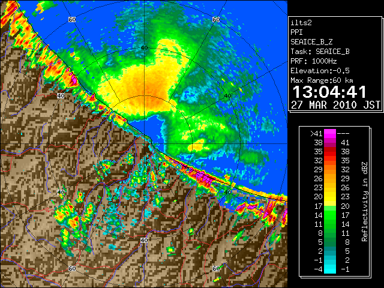Screen dimensions: 384x288
Task: Click the southeast '60' range ring label
Action: (x=216, y=269)
